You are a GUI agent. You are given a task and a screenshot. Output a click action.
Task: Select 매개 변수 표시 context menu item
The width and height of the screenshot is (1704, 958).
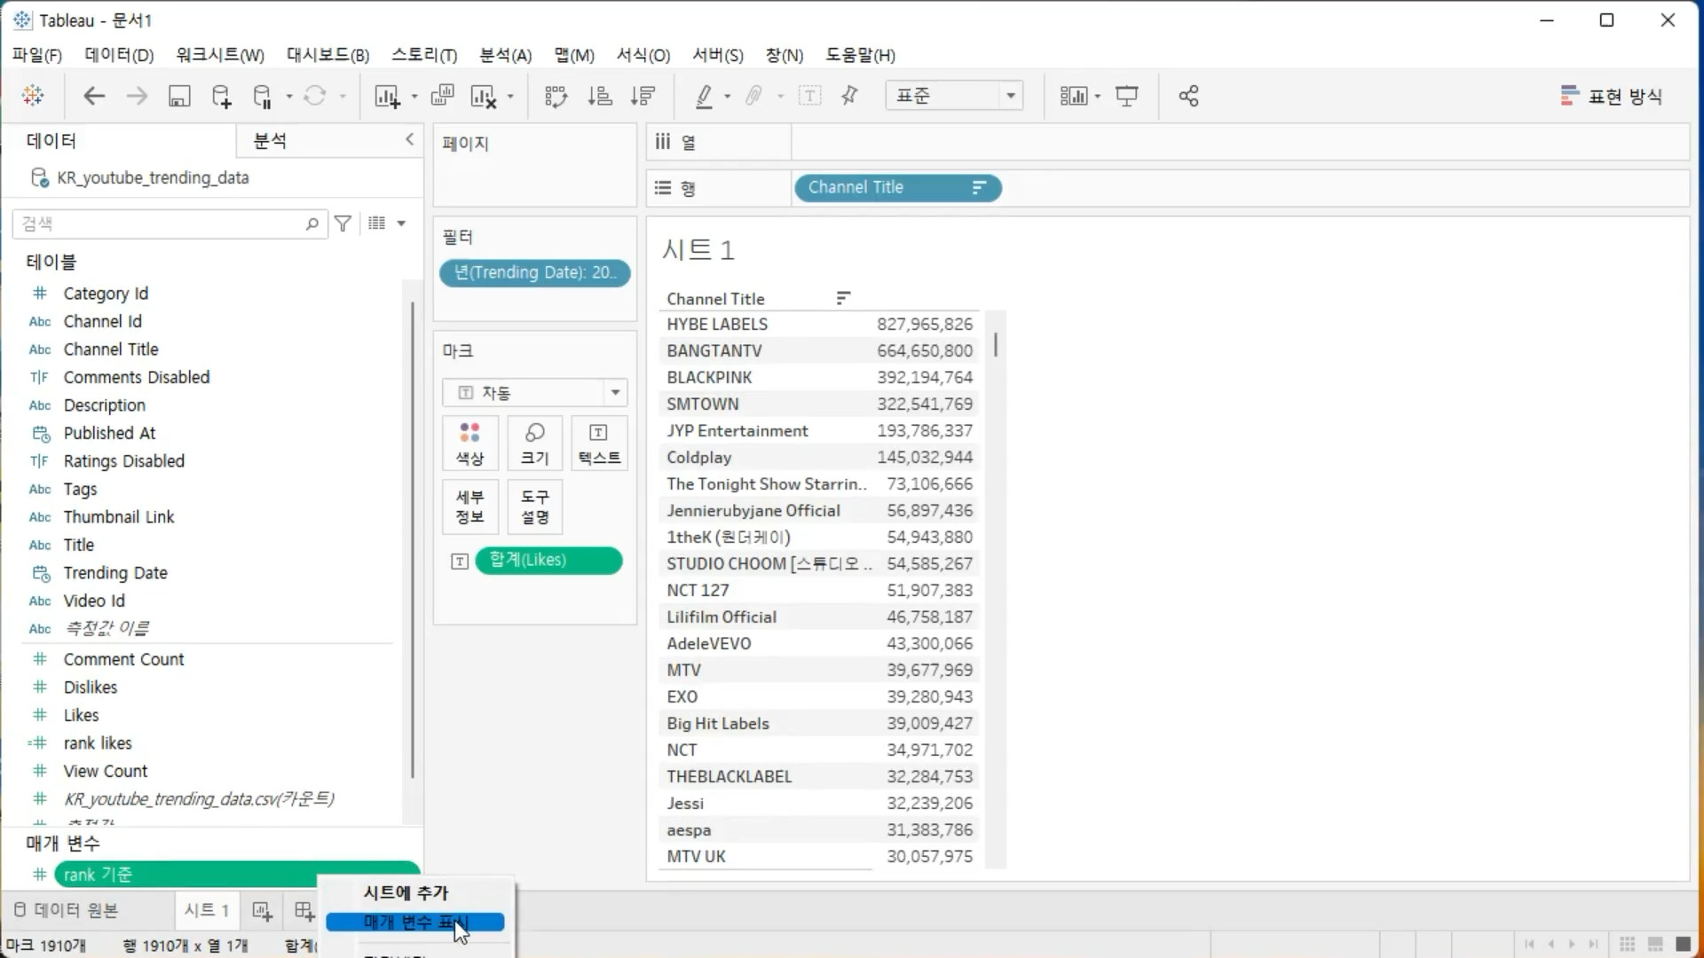coord(414,923)
